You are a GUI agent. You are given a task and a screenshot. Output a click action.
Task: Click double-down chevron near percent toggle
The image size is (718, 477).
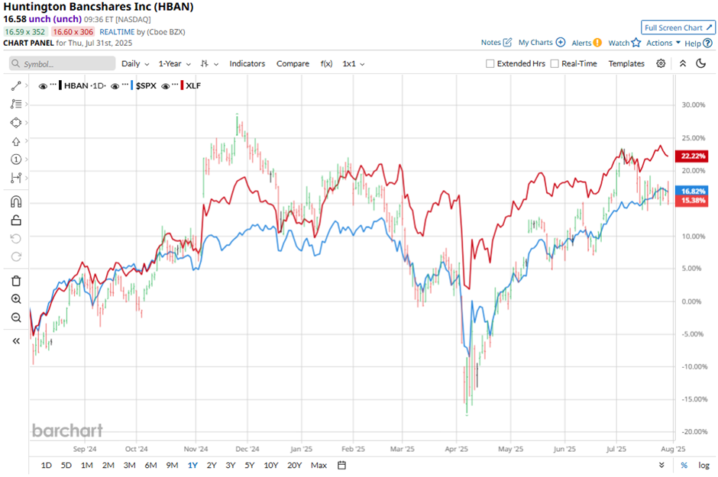click(661, 465)
